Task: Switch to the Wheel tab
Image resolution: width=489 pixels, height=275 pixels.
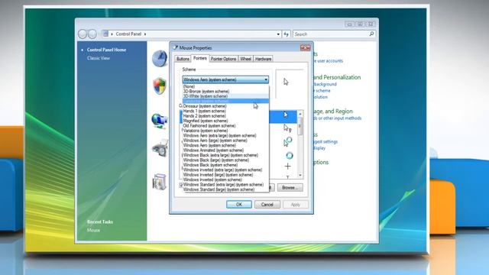Action: click(x=246, y=59)
